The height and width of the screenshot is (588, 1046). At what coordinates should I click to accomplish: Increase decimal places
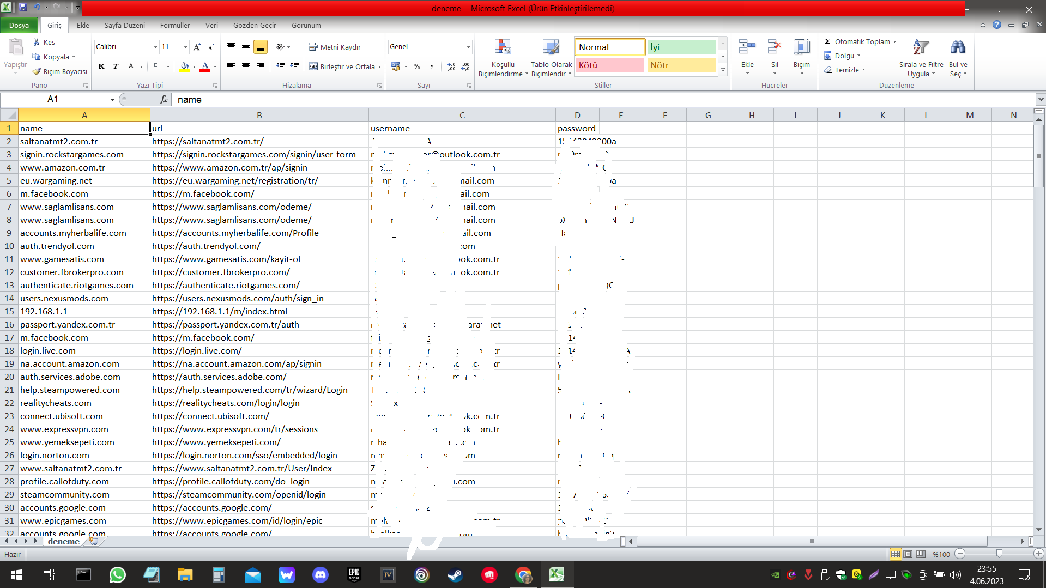(451, 66)
